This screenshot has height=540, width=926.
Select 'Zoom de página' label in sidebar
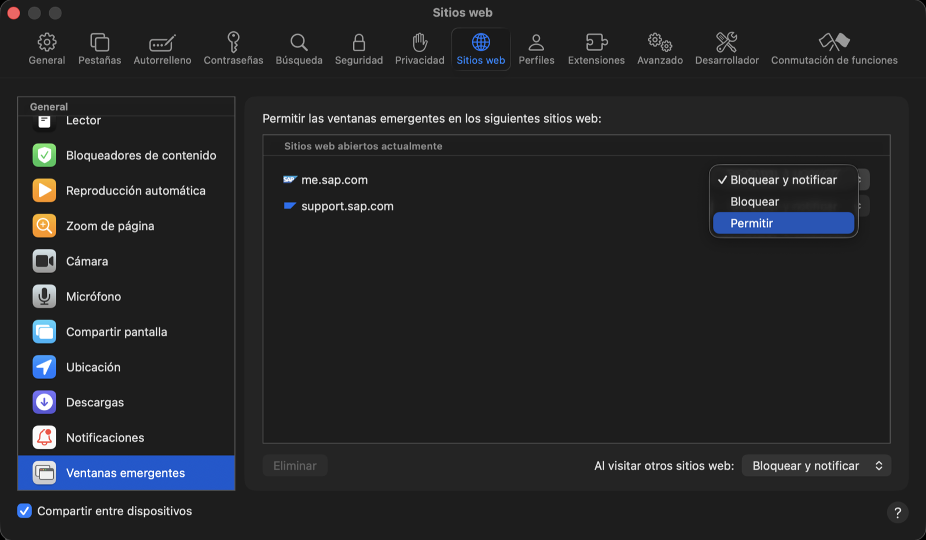pos(110,226)
